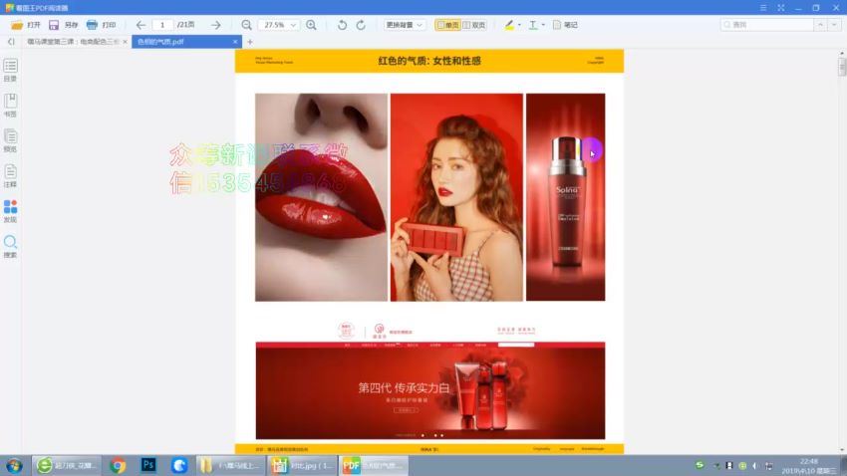The image size is (847, 476).
Task: Open the 书签 (bookmarks) sidebar panel
Action: click(10, 104)
